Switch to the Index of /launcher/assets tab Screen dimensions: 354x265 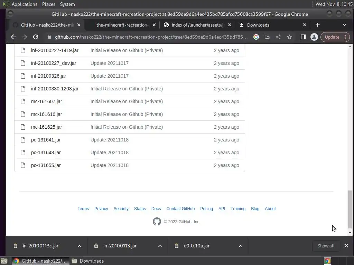pos(197,25)
